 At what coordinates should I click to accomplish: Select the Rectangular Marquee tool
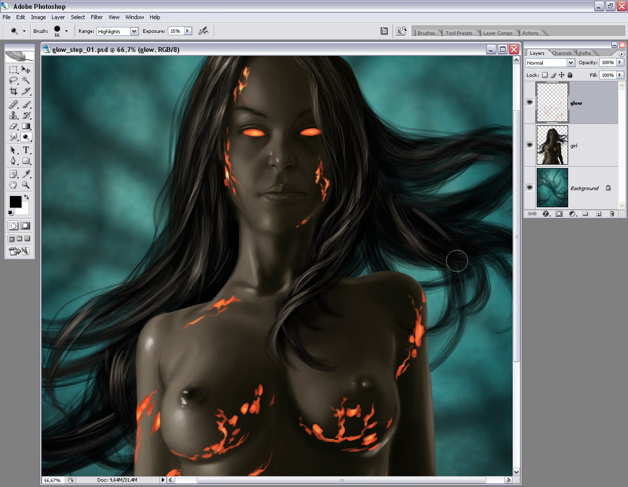[13, 70]
